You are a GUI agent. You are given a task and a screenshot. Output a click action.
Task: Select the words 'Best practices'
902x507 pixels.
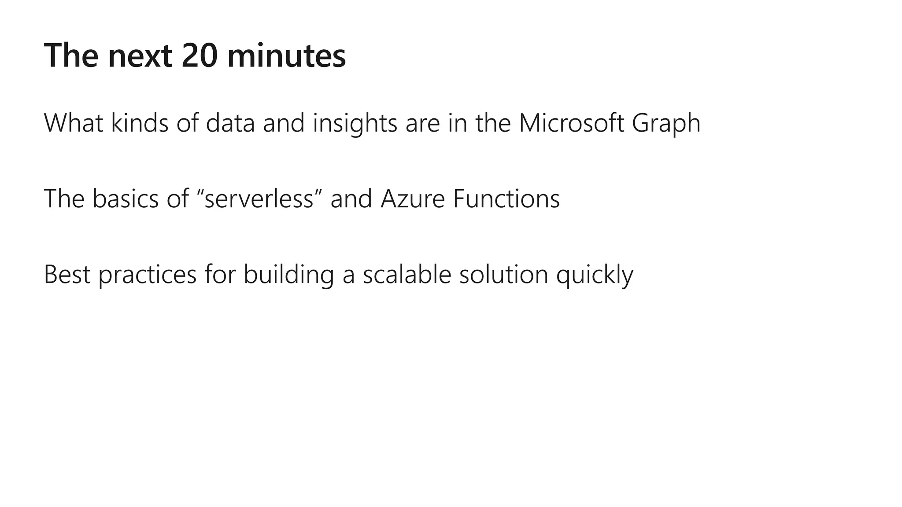(x=120, y=275)
